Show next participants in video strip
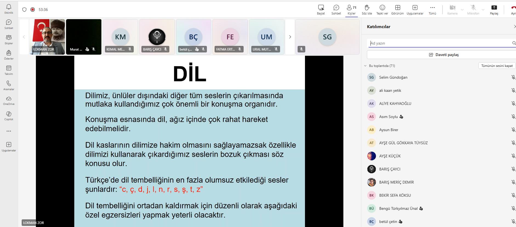The height and width of the screenshot is (227, 516). pos(290,37)
